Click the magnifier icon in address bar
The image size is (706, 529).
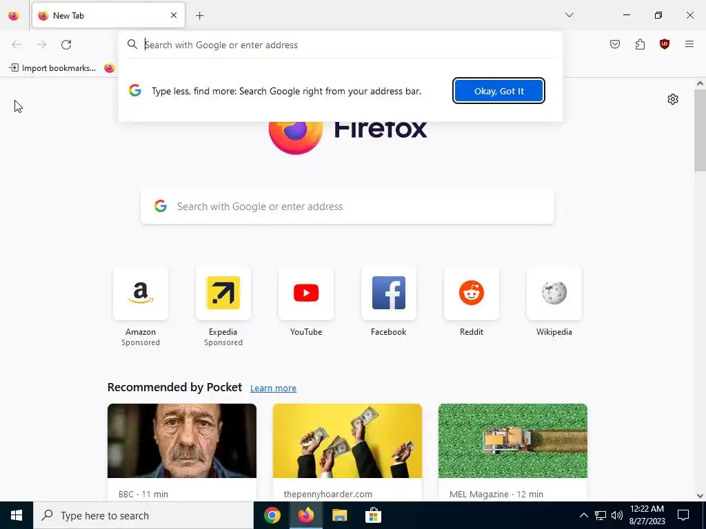click(x=132, y=44)
